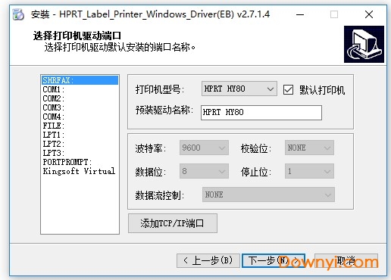Go back with 上一步(B) button
Screen dimensions: 391x280
click(x=208, y=260)
